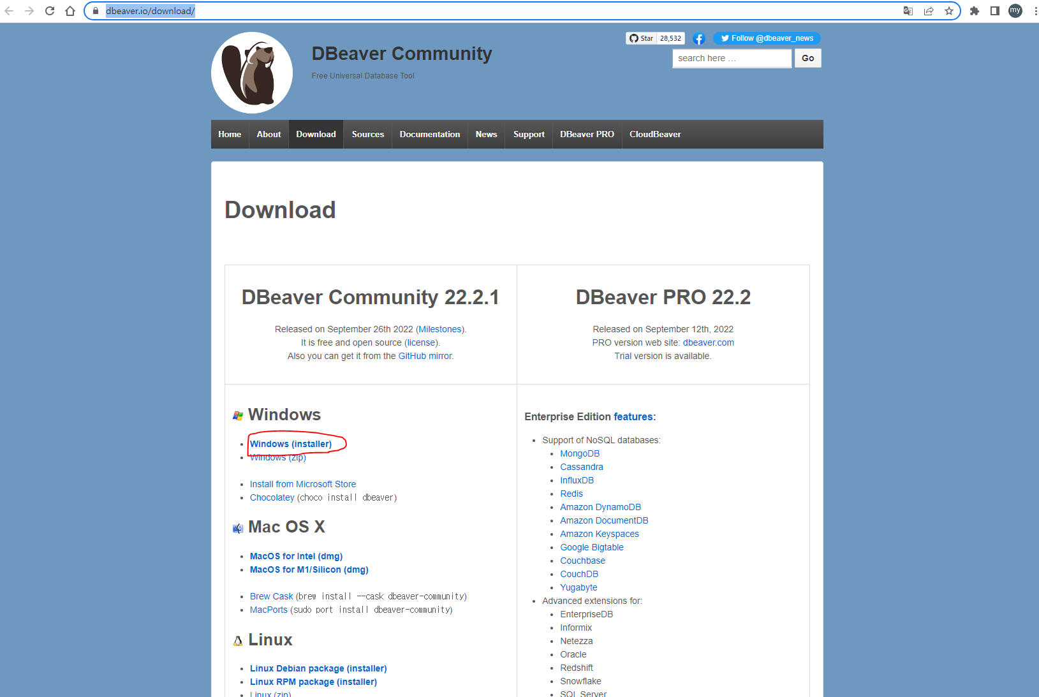Open the Milestones link
The height and width of the screenshot is (697, 1039).
440,329
